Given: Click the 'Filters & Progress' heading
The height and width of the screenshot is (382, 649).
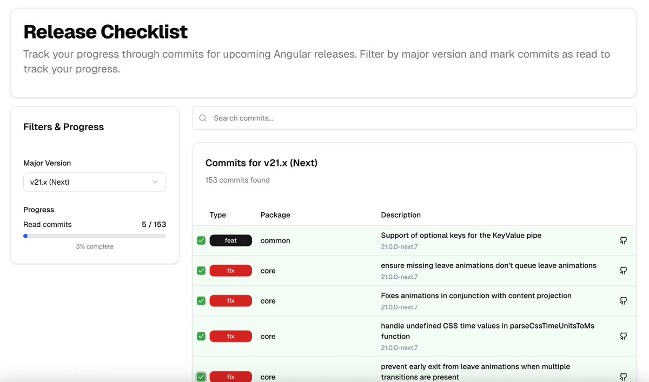Looking at the screenshot, I should (x=64, y=127).
